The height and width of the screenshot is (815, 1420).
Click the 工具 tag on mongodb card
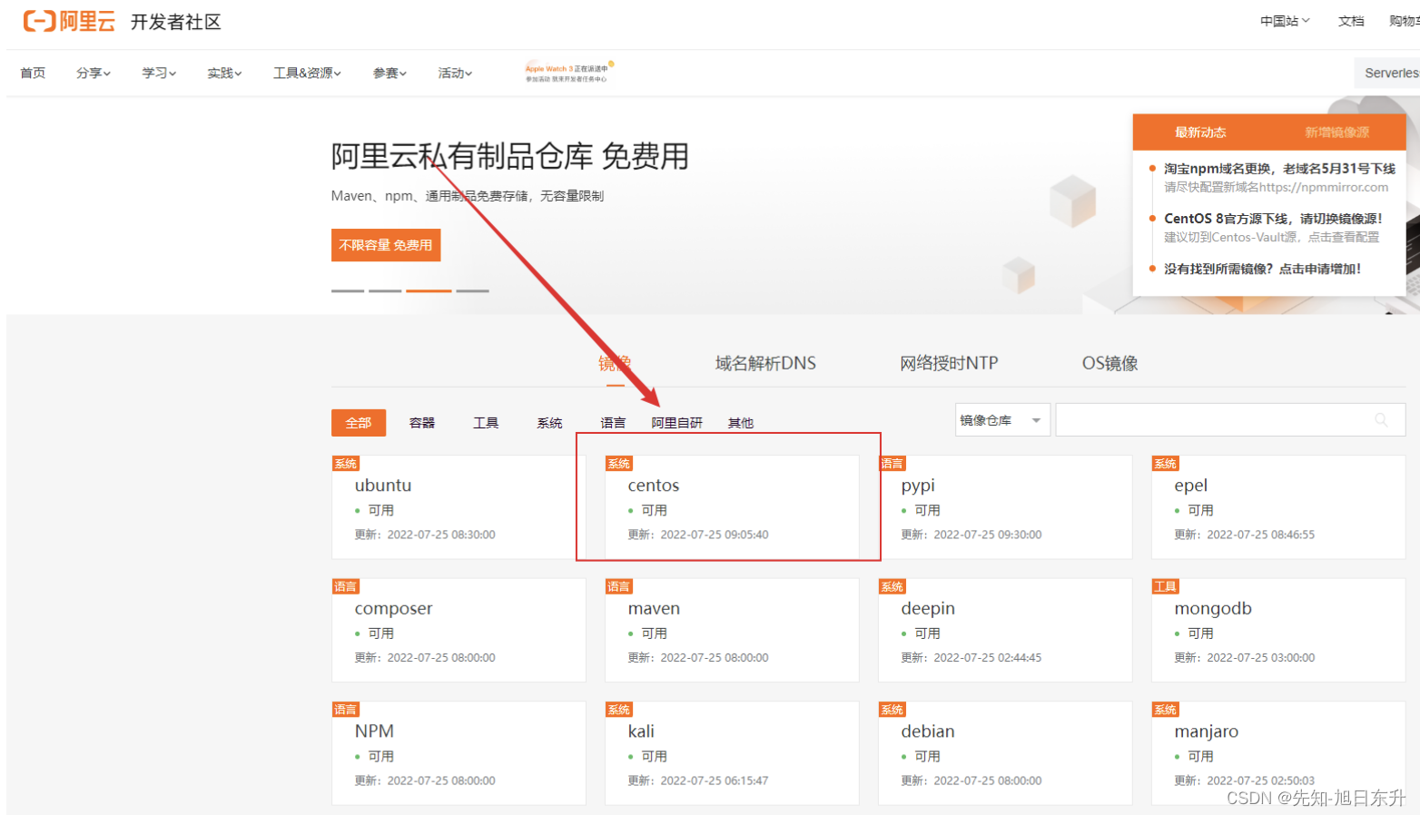[x=1166, y=586]
